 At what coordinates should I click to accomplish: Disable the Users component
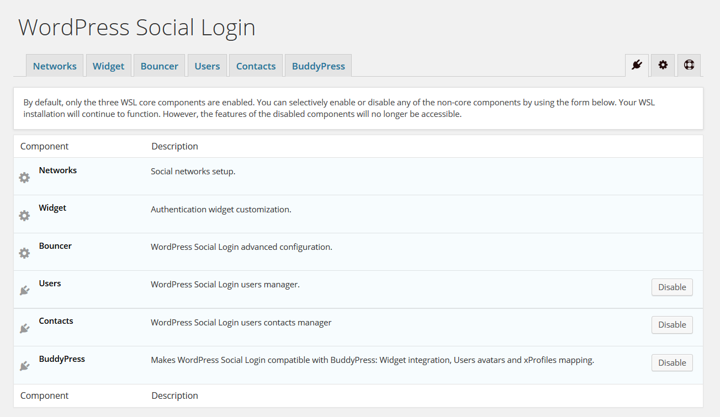pos(672,287)
